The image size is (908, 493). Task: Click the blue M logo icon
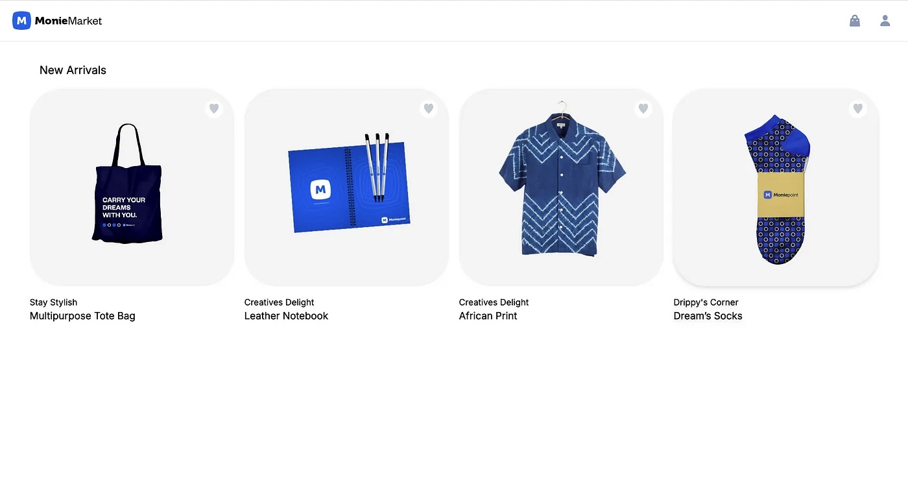(x=21, y=21)
